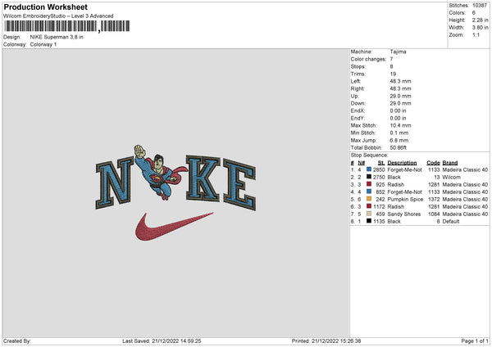
Task: Click the red swoosh in the design
Action: point(174,227)
